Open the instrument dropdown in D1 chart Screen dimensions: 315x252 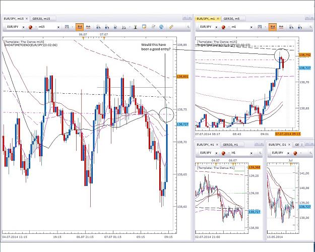(288, 153)
